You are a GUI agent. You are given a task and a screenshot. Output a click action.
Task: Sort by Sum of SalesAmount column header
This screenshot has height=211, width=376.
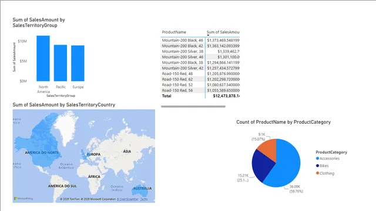223,32
